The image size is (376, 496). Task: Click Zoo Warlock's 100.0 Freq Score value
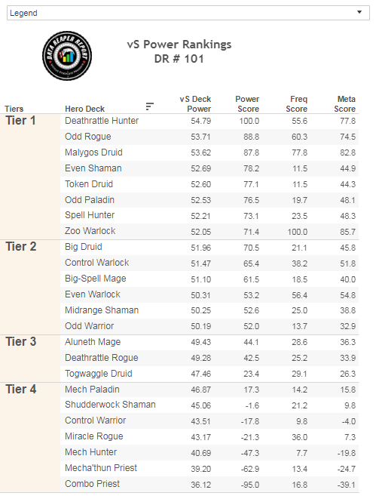click(297, 232)
